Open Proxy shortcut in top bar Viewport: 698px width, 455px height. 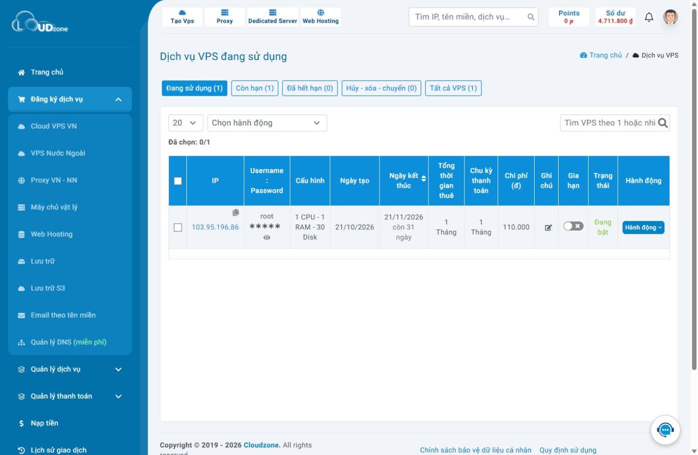coord(224,17)
